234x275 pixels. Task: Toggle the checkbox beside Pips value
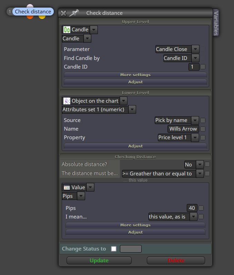tap(201, 208)
